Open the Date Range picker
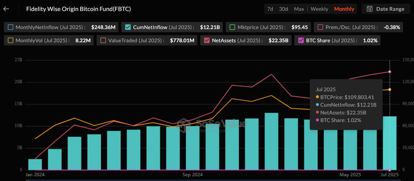 pos(386,9)
